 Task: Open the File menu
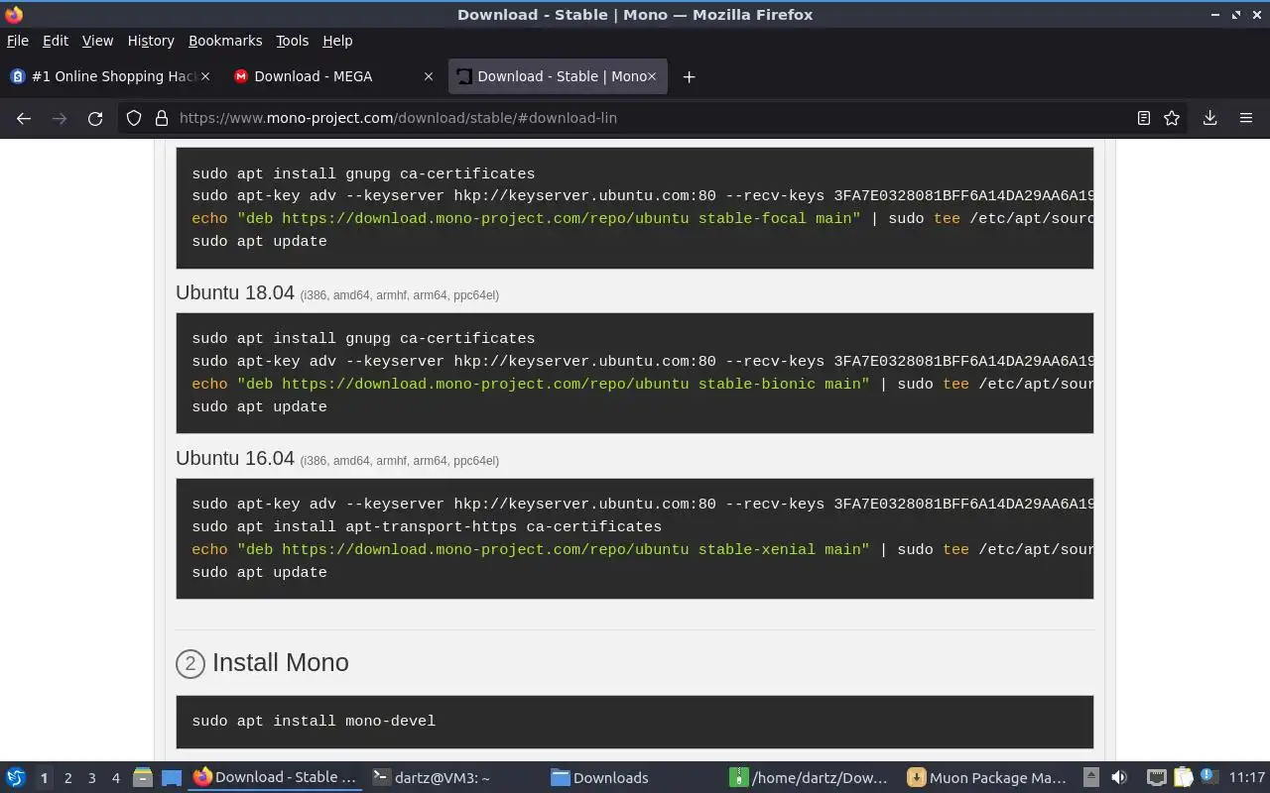(18, 41)
